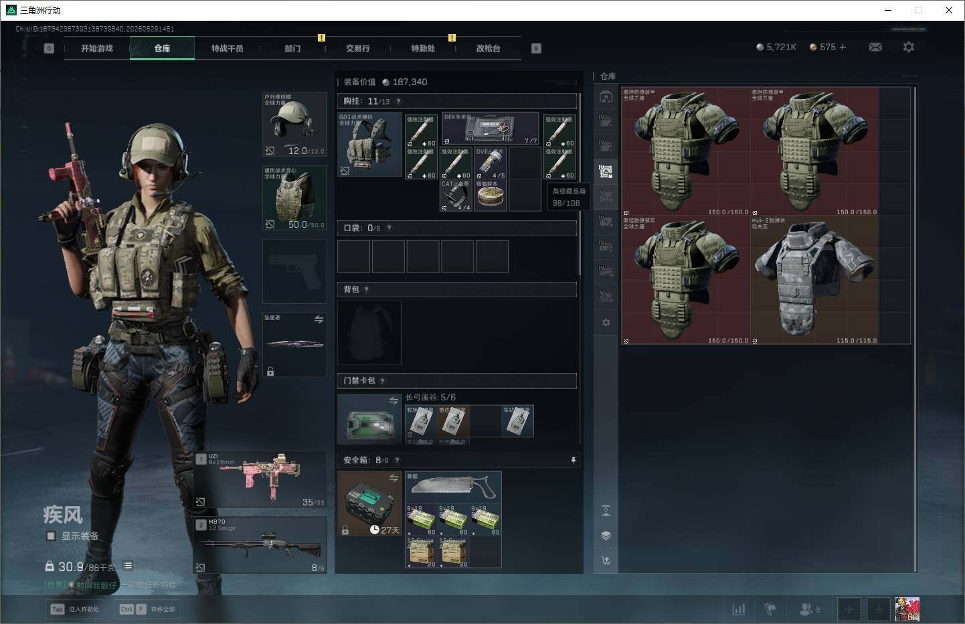
Task: Click the E key icon after 改枪台
Action: [536, 48]
